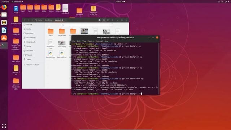Select testpic2.py in the Files window
The image size is (231, 130).
tap(51, 55)
